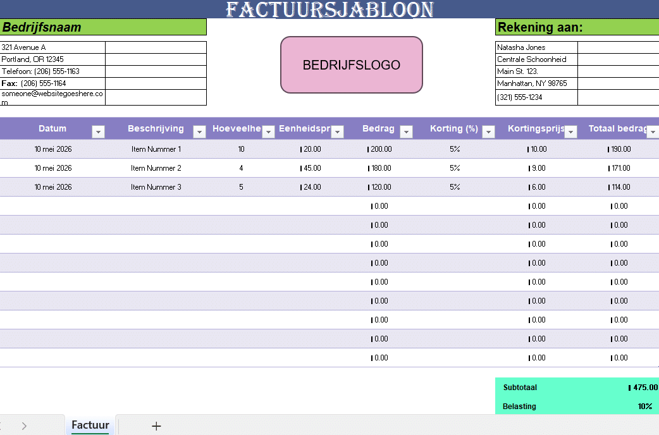Viewport: 659px width, 435px height.
Task: Click the Kortingsprijs filter icon
Action: click(x=570, y=132)
